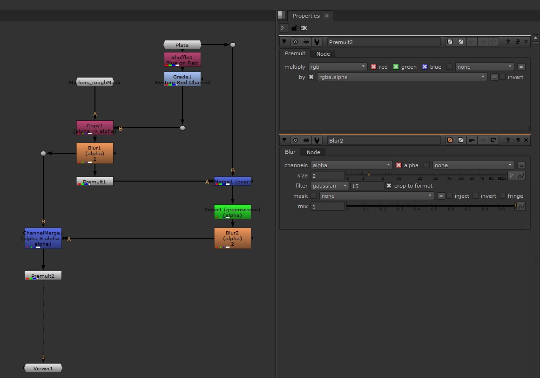Image resolution: width=540 pixels, height=378 pixels.
Task: Collapse the Blur2 properties panel
Action: [284, 140]
